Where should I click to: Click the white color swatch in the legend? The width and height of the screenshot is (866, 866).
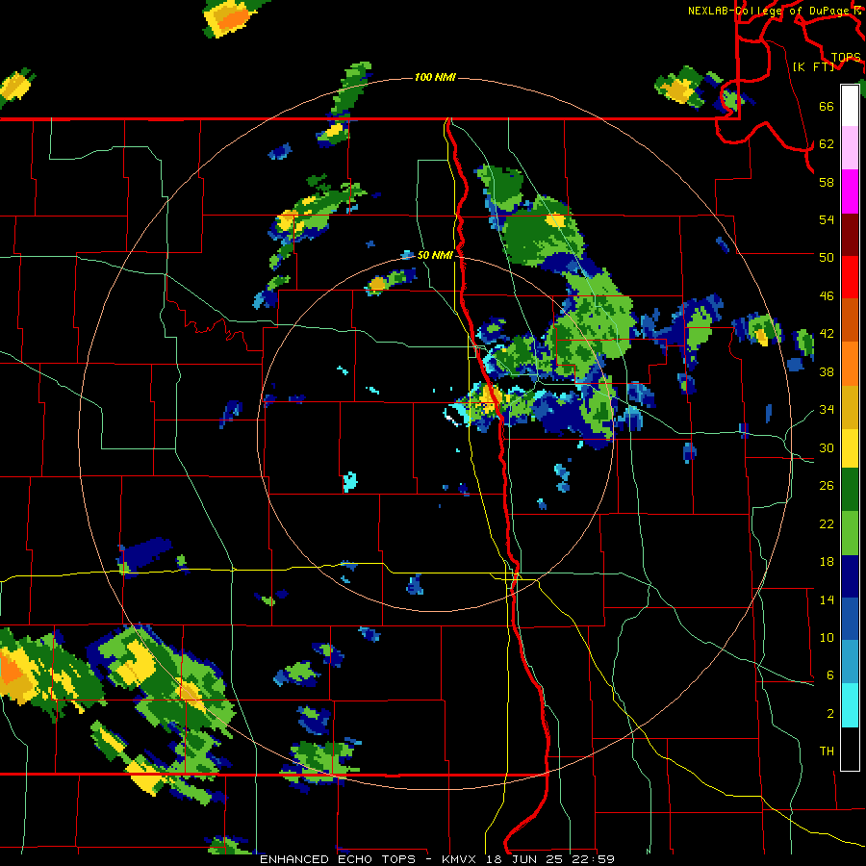tap(850, 106)
